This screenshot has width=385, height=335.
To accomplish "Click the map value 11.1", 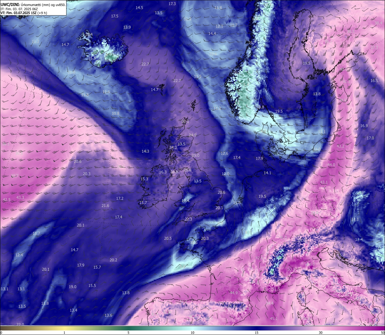I will pyautogui.click(x=355, y=219).
